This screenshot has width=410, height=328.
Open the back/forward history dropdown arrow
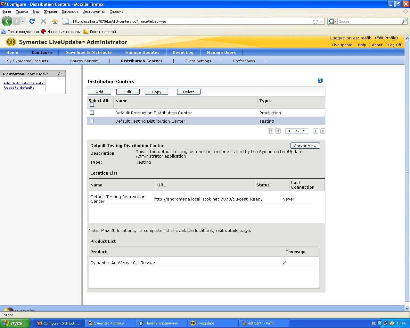click(23, 21)
